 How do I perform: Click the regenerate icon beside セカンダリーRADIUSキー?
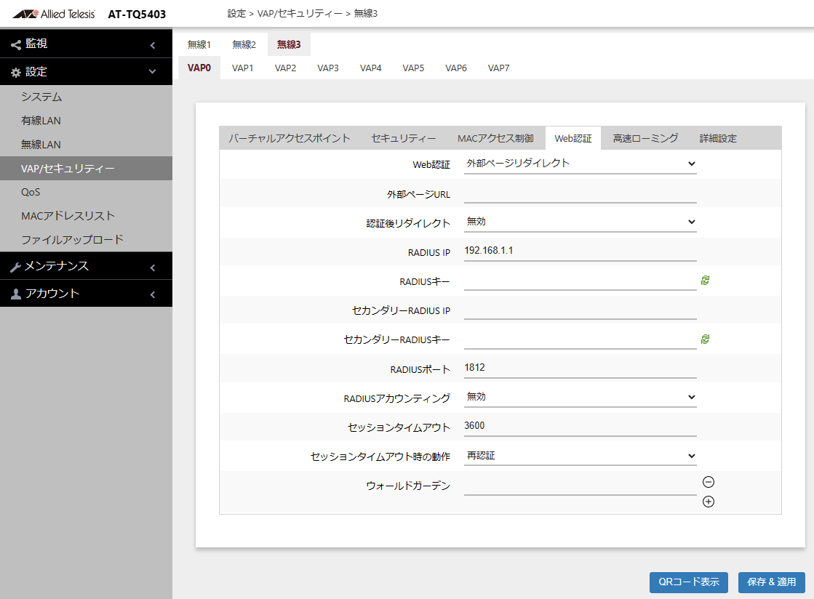(705, 339)
